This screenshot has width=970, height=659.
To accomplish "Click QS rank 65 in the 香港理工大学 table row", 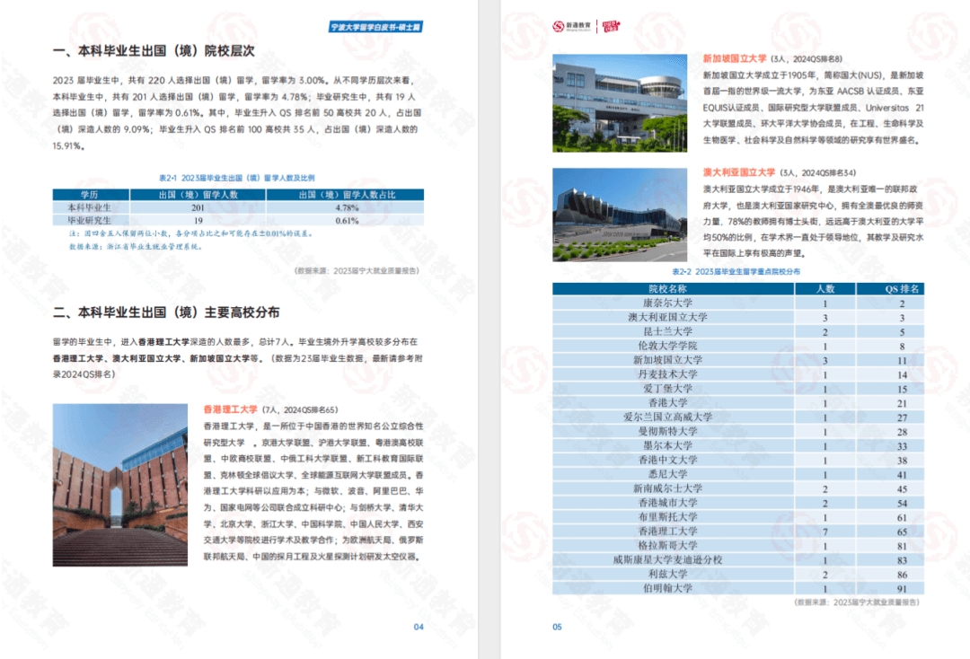I will pos(902,532).
